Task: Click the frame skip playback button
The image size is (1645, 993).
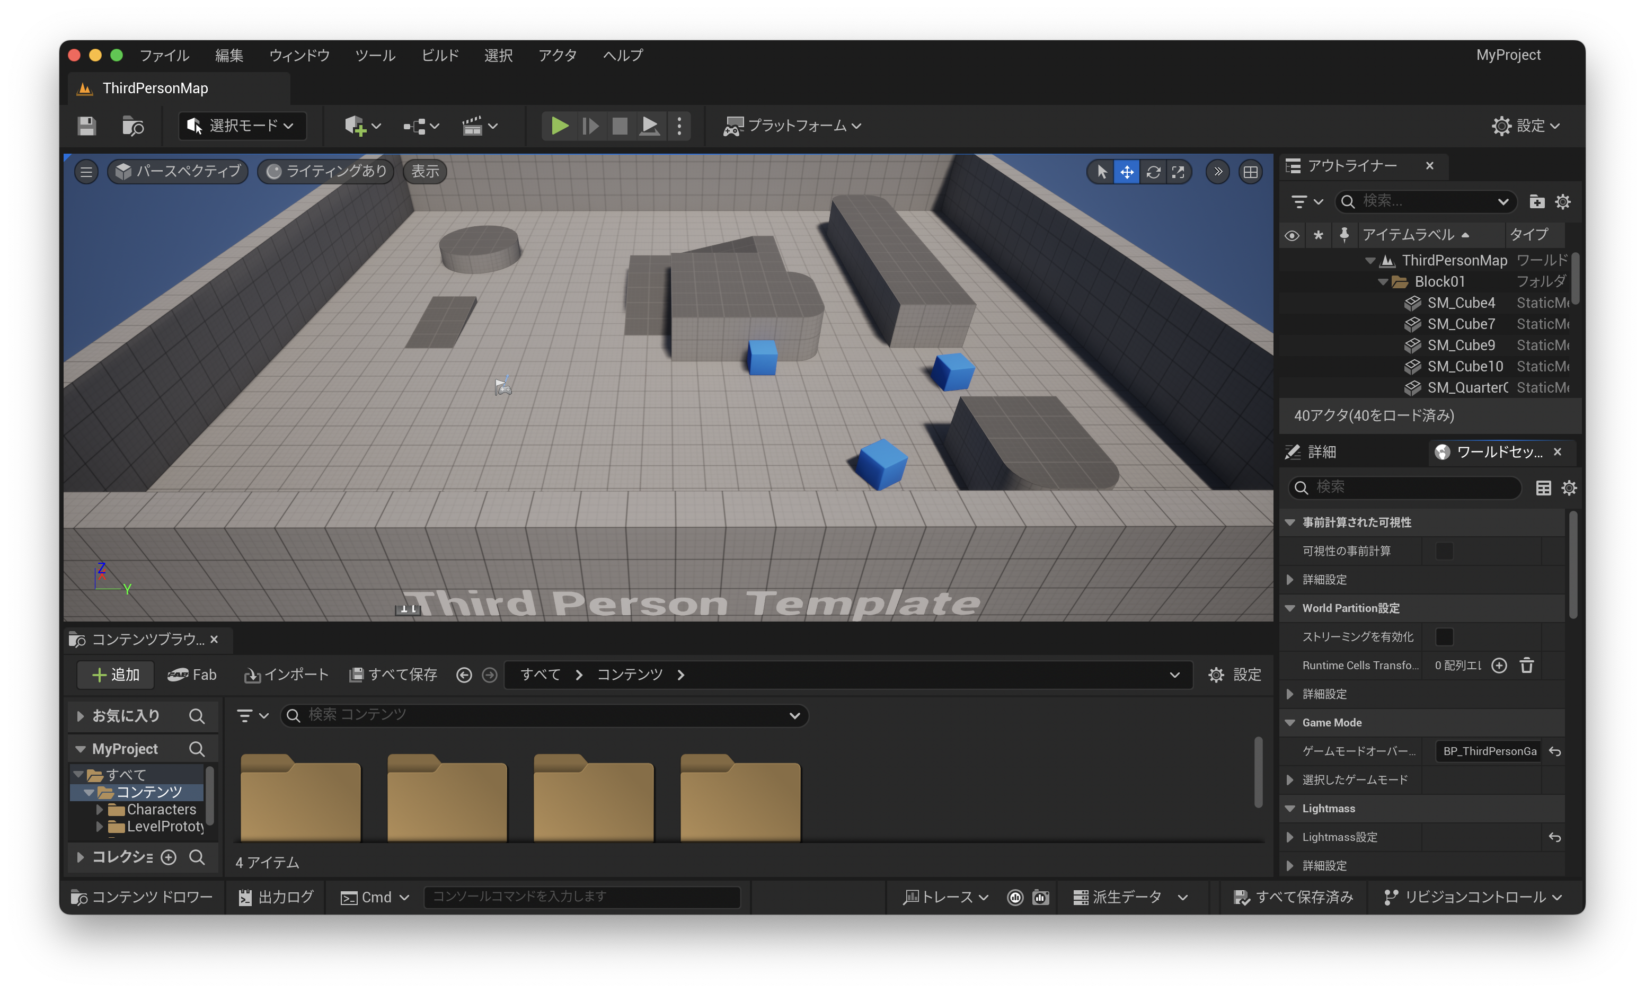Action: pos(590,126)
